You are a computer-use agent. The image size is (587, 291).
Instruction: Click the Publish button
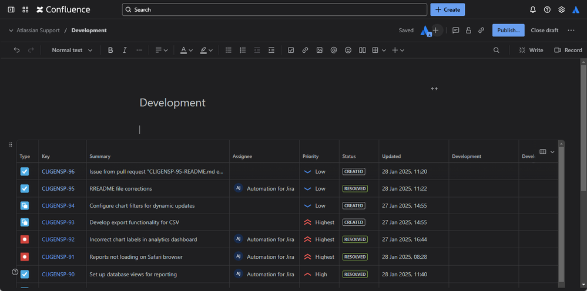click(x=508, y=31)
